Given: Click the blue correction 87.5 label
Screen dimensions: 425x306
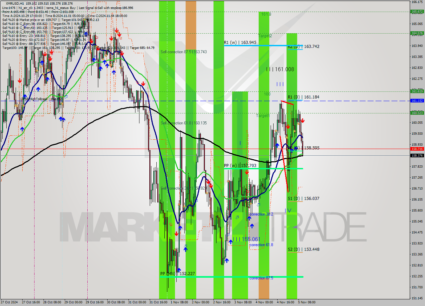Looking at the screenshot, I should pyautogui.click(x=261, y=278).
